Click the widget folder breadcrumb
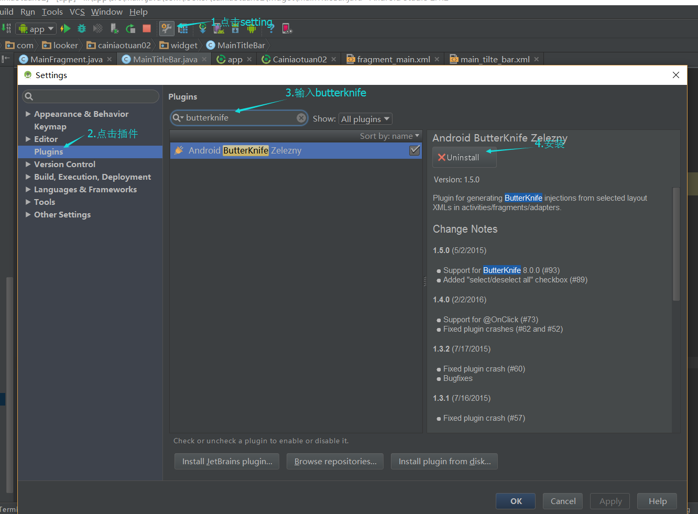This screenshot has height=514, width=698. (x=179, y=45)
